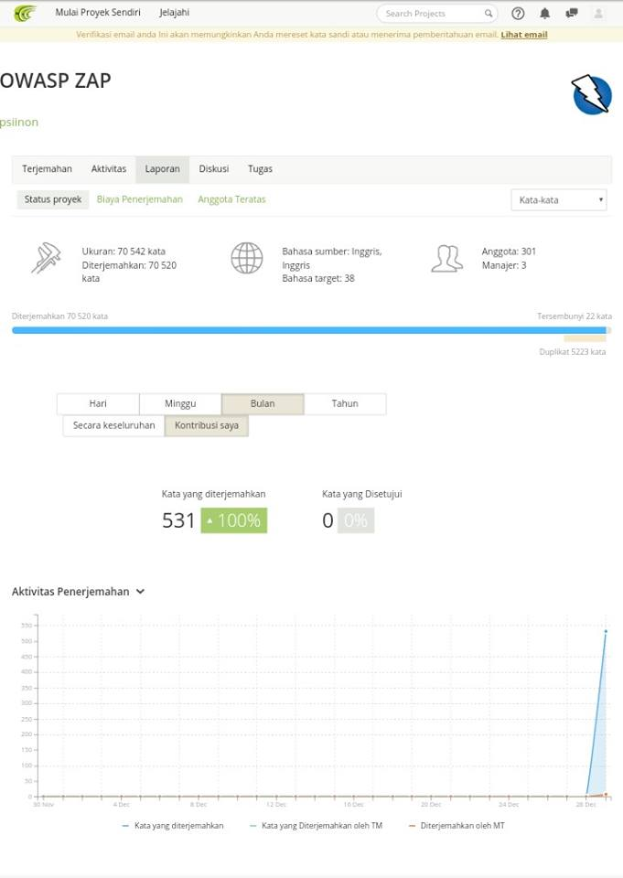Click the Manajer: 3 text

(x=504, y=265)
